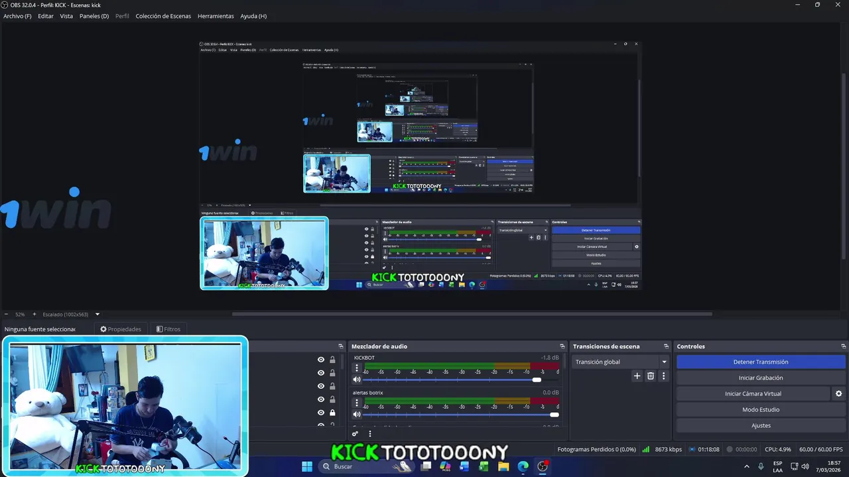This screenshot has width=849, height=477.
Task: Toggle lock of the topmost source row
Action: 332,360
